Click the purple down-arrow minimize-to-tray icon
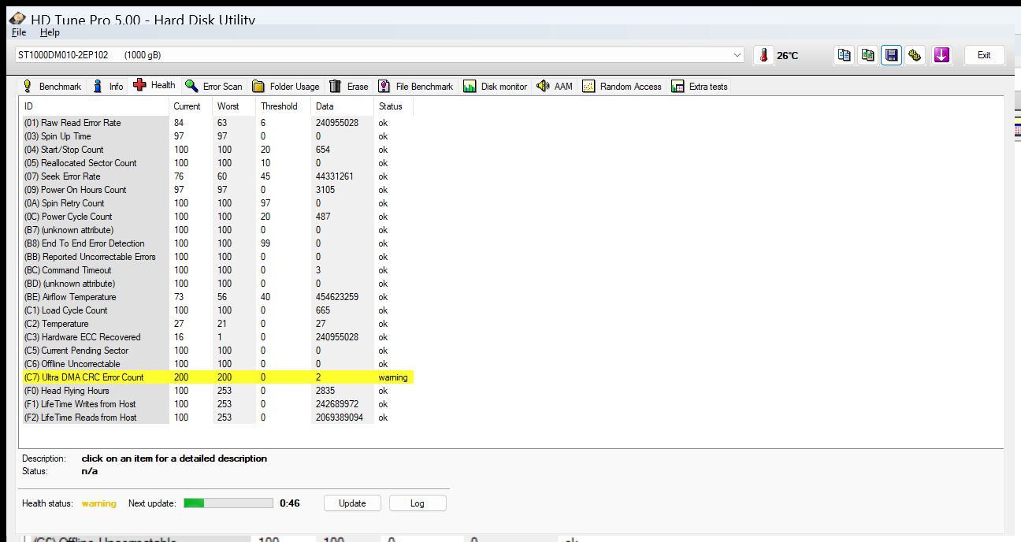The width and height of the screenshot is (1021, 542). point(941,55)
